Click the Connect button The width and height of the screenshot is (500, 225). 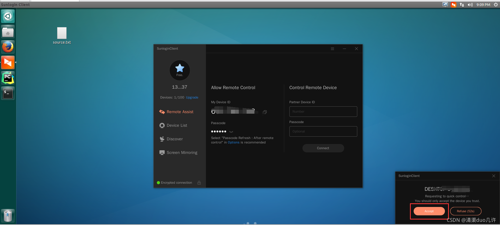(323, 148)
